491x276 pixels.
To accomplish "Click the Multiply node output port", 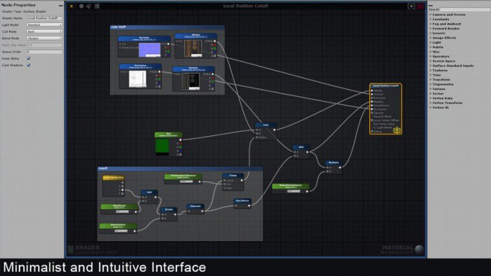I will (x=340, y=167).
